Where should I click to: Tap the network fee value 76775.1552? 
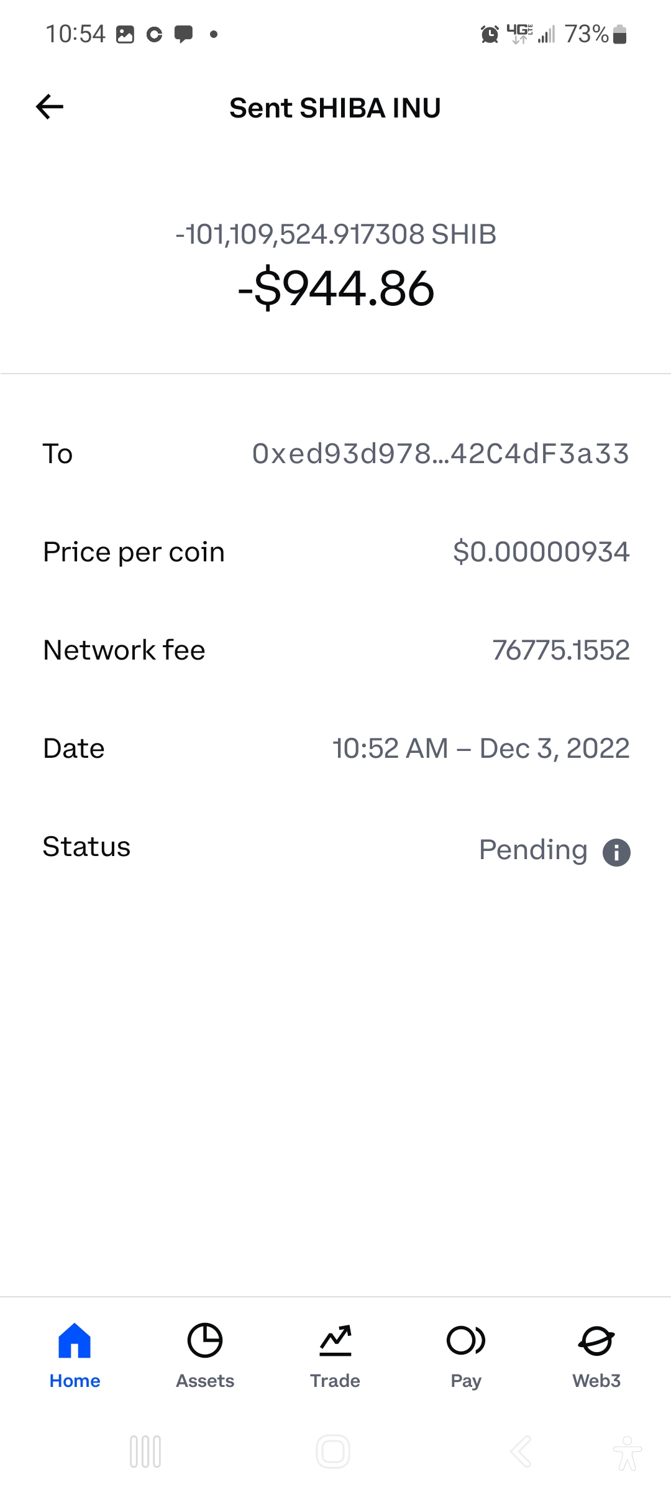pyautogui.click(x=560, y=650)
